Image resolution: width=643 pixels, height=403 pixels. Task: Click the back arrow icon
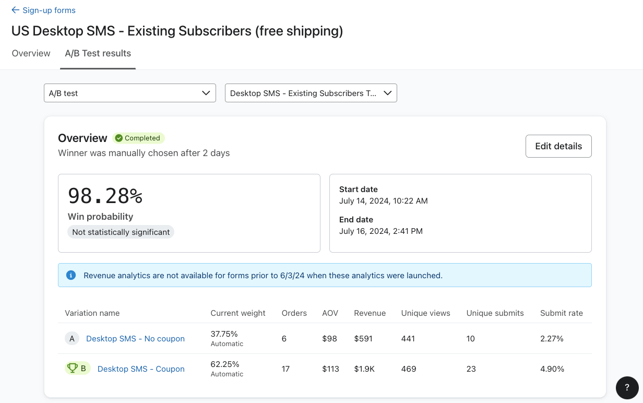tap(16, 10)
